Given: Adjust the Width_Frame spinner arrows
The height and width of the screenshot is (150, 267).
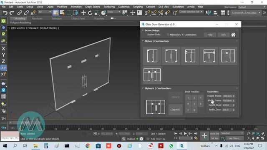Looking at the screenshot, I should pyautogui.click(x=234, y=100).
